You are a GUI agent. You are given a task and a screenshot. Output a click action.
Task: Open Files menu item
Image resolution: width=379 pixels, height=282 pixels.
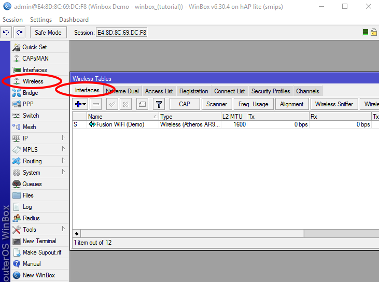point(40,195)
